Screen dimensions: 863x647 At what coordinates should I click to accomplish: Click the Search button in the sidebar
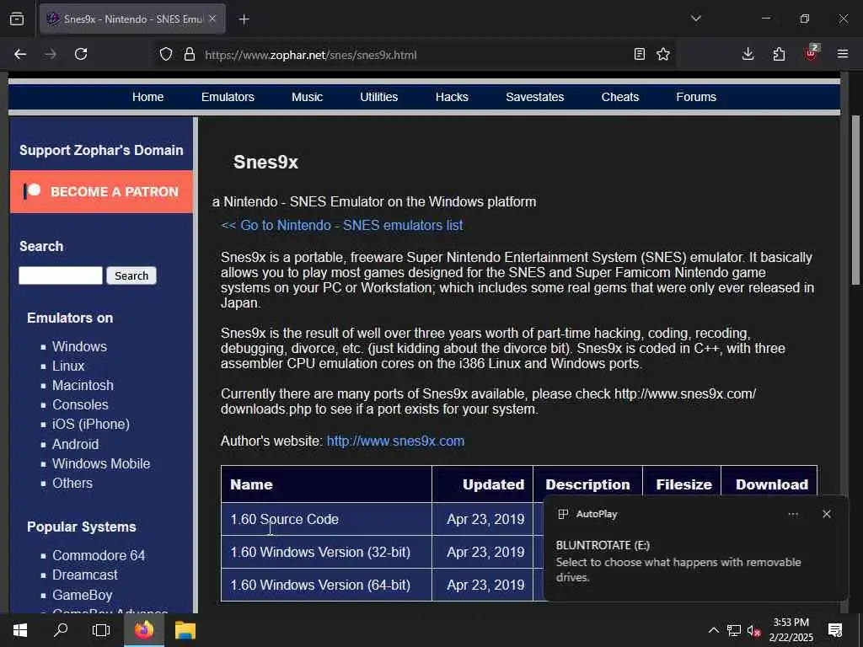(x=131, y=275)
